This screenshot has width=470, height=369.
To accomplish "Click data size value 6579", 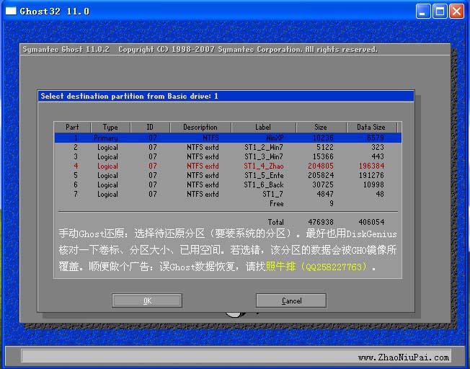I will click(376, 138).
